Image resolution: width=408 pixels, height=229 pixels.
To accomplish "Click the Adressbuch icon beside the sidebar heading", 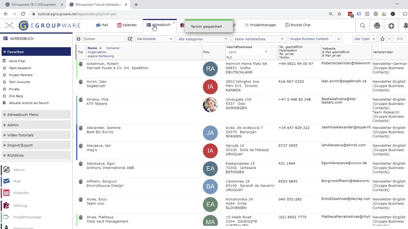I will click(x=5, y=38).
